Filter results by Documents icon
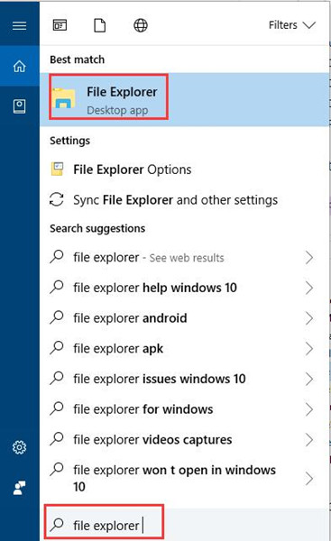 coord(100,25)
